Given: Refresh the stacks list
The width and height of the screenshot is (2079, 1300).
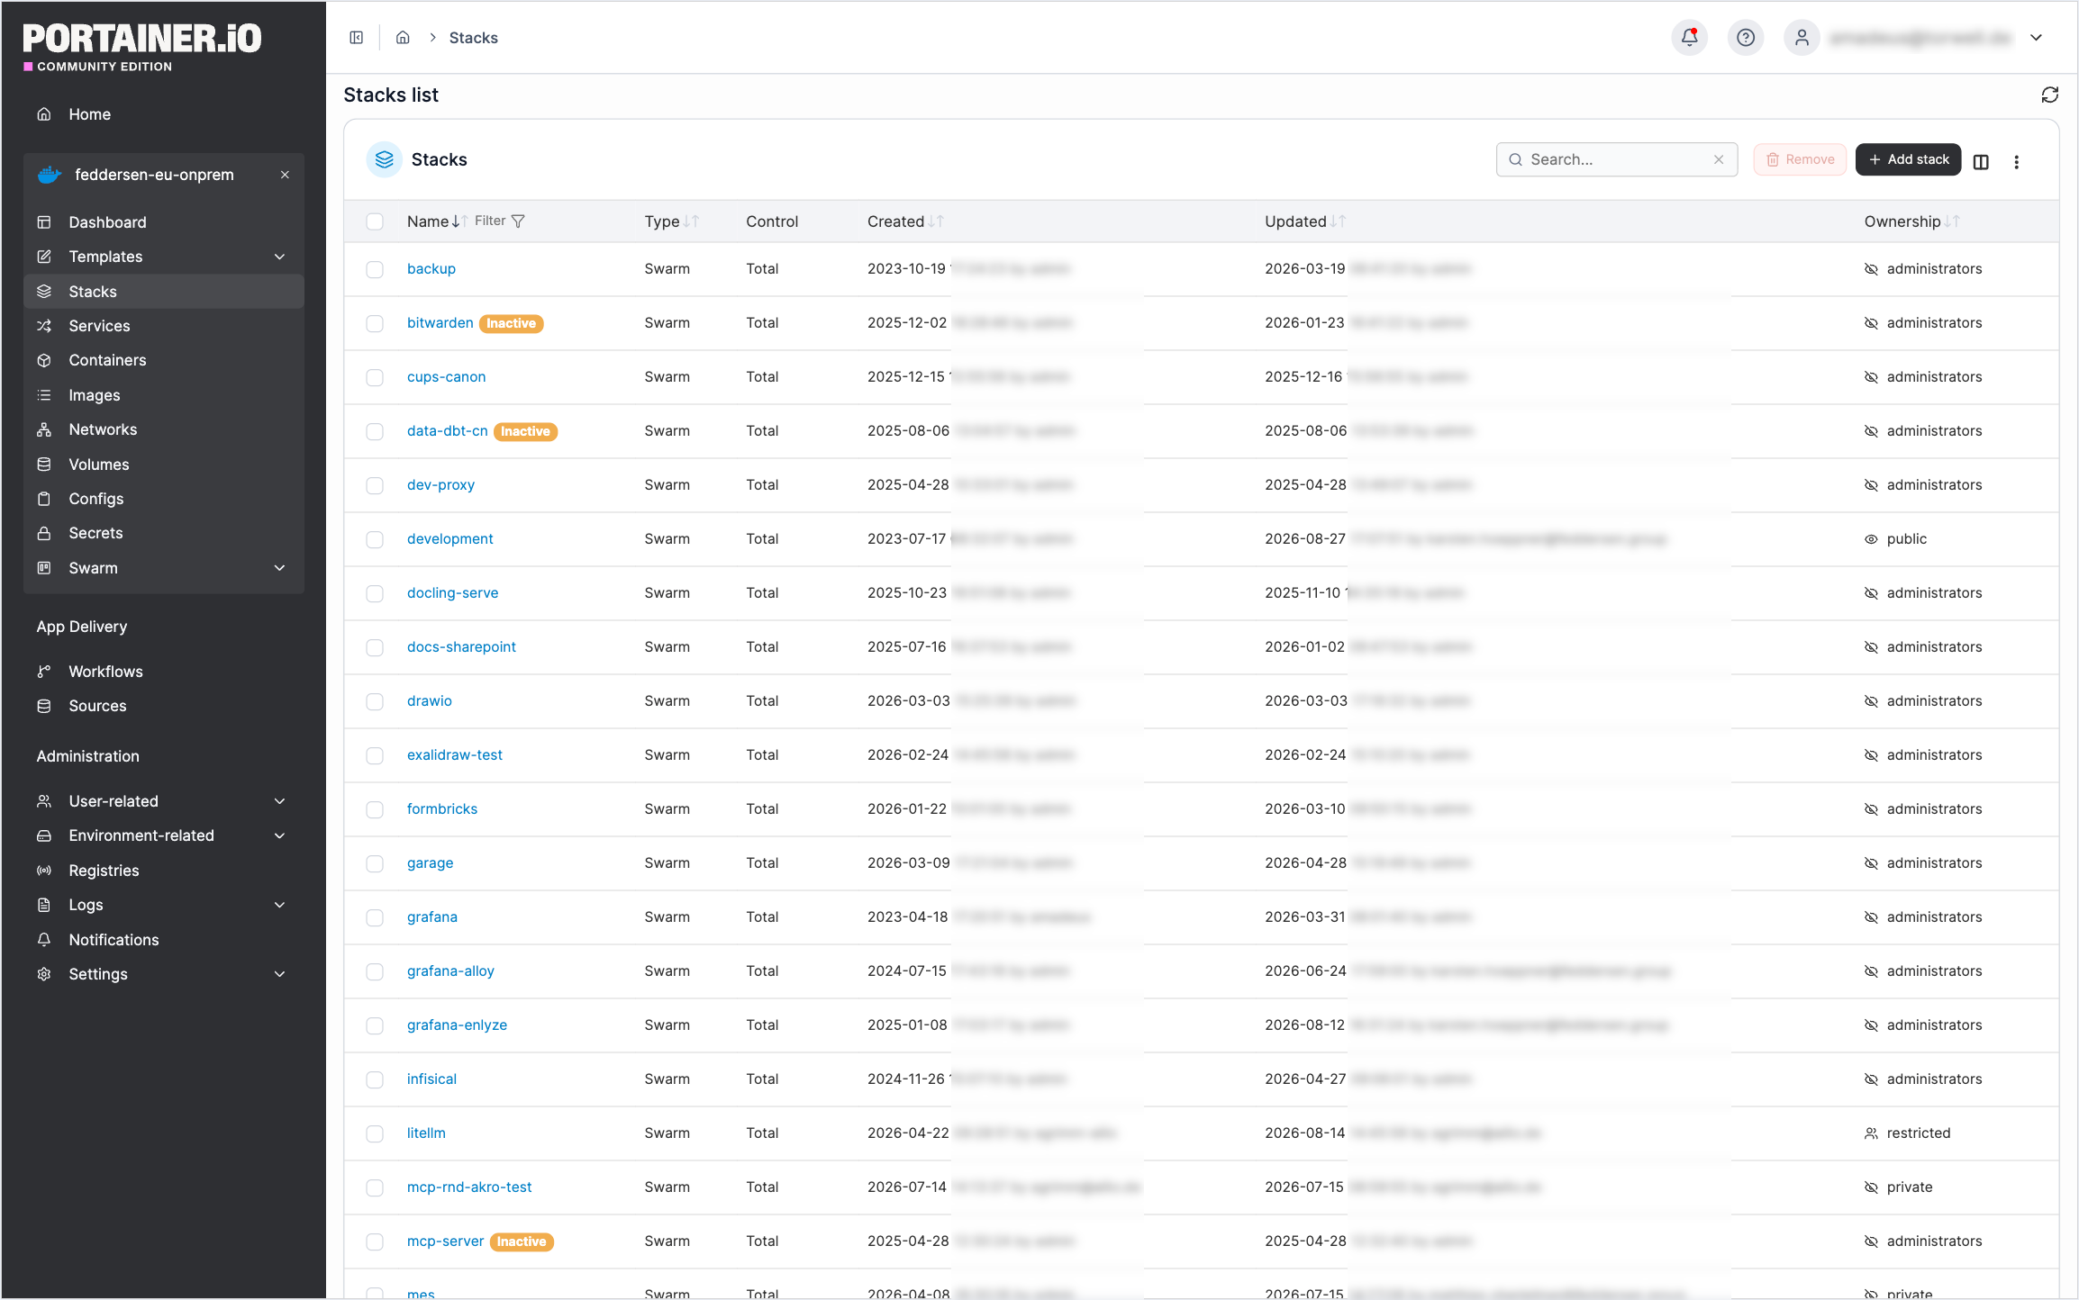Looking at the screenshot, I should (x=2049, y=95).
